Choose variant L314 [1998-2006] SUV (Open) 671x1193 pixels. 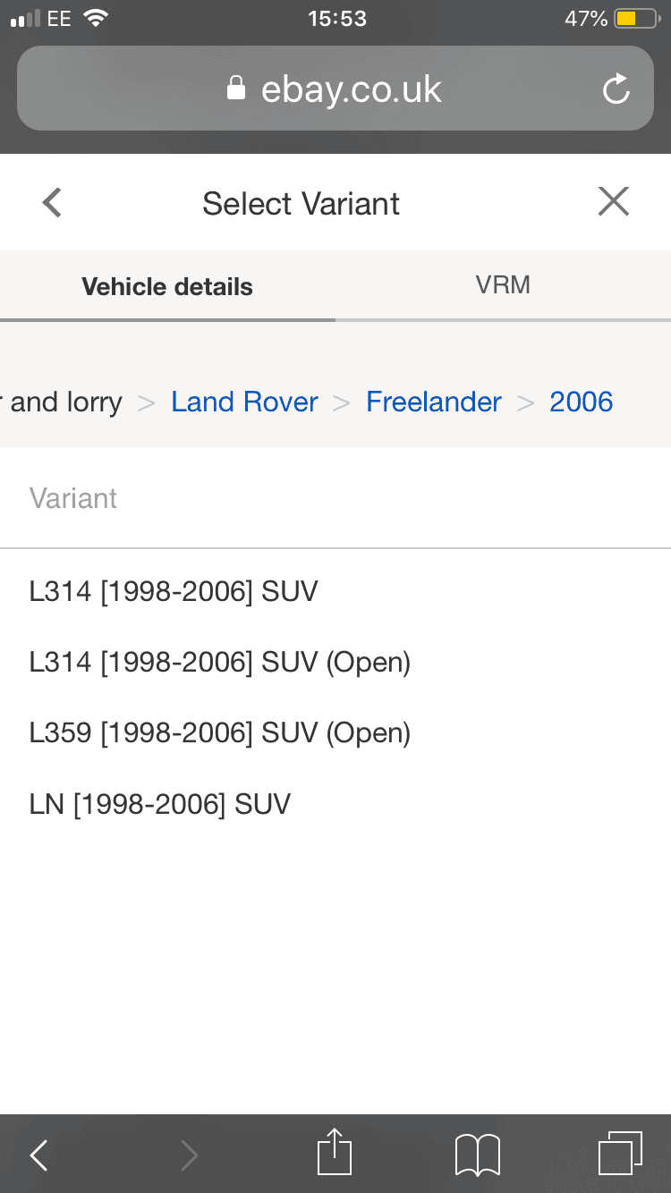pos(335,663)
